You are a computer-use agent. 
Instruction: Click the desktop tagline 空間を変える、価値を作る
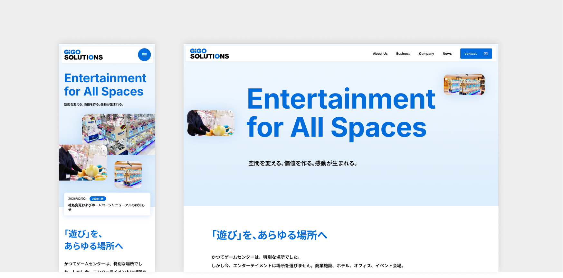coord(303,163)
